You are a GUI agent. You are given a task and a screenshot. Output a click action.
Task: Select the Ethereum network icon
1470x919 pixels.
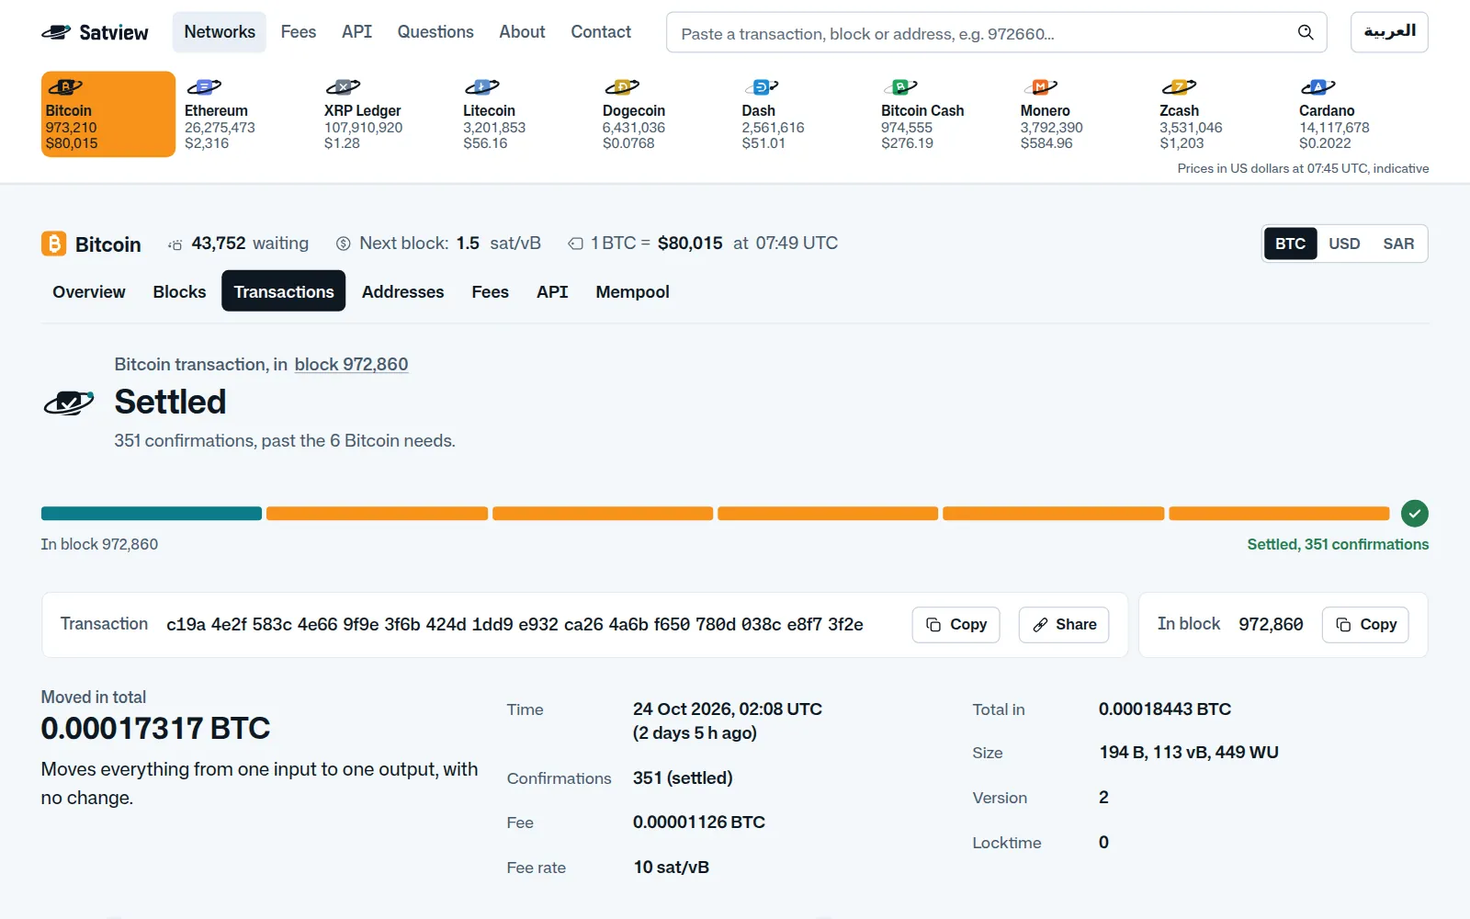click(x=204, y=87)
